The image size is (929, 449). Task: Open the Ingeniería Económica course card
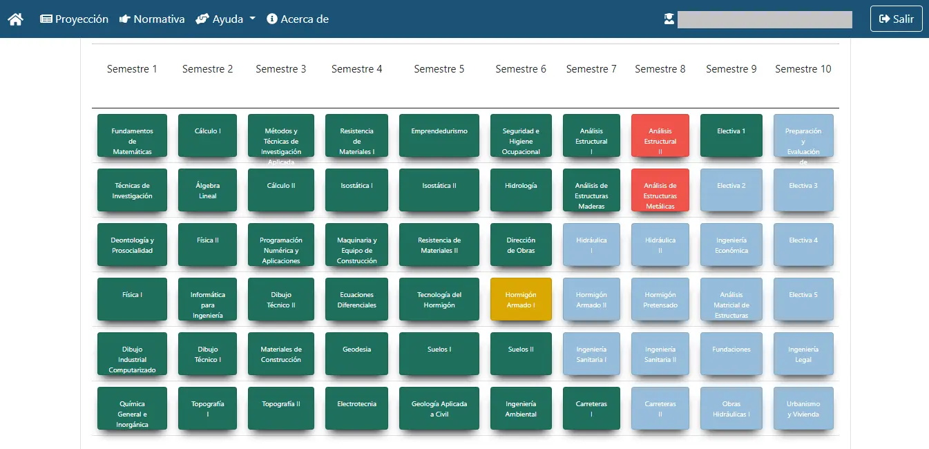pos(731,245)
